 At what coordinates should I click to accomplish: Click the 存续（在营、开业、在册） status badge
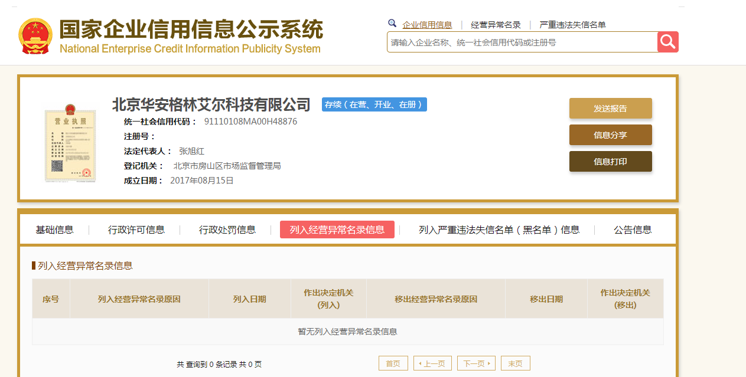[374, 104]
